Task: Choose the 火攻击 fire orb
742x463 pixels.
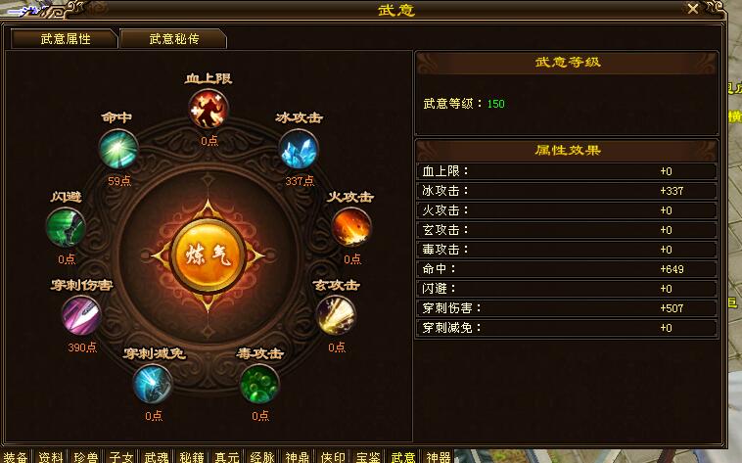Action: (x=351, y=228)
